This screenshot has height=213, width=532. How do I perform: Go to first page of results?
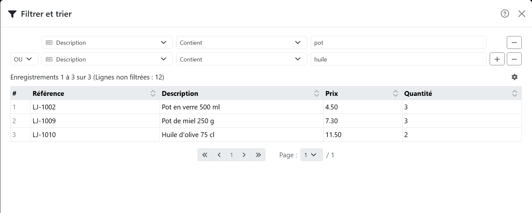tap(205, 155)
